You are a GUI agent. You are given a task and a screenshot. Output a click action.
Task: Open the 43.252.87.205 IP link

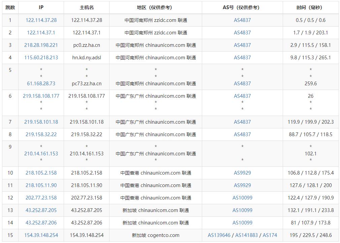(x=41, y=210)
